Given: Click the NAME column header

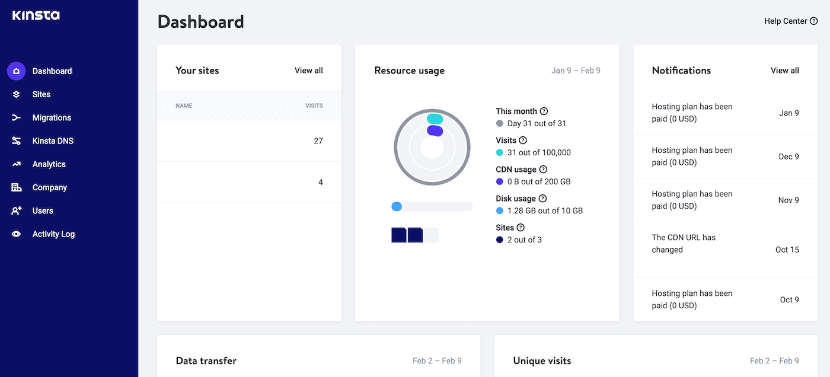Looking at the screenshot, I should (x=184, y=106).
